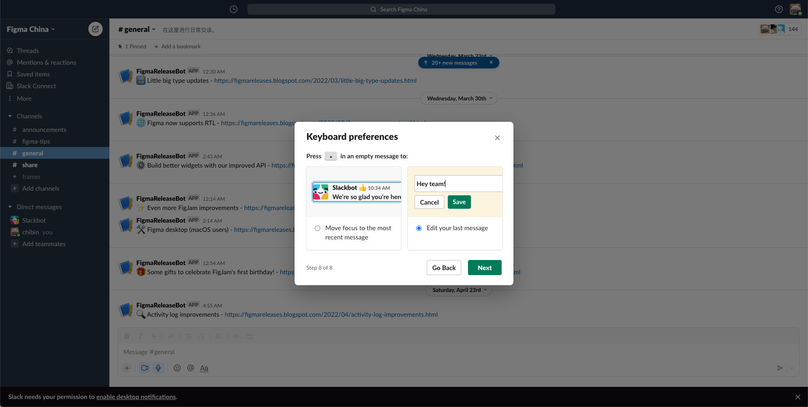
Task: Open Figma China workspace menu
Action: [31, 29]
